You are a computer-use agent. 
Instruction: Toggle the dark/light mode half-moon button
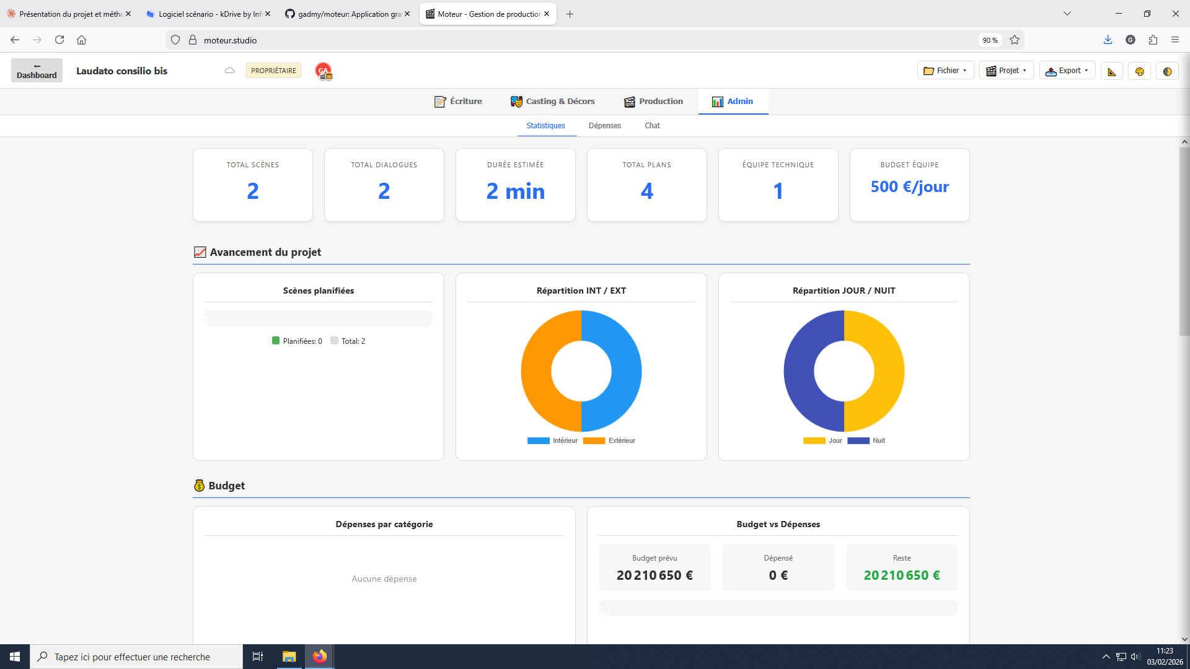coord(1167,71)
